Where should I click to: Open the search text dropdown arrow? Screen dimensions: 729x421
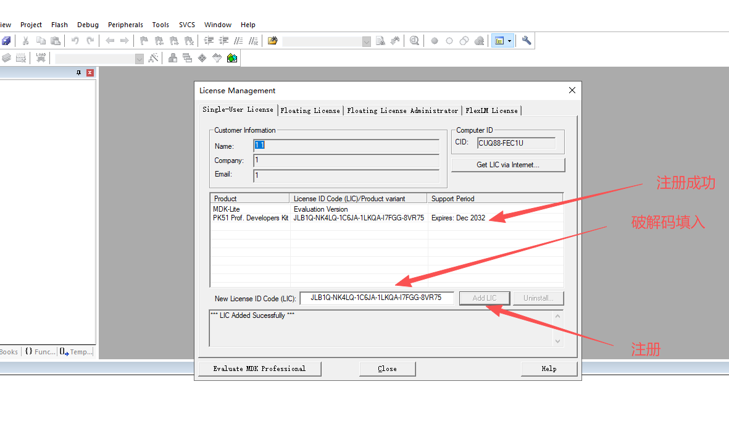pos(367,41)
